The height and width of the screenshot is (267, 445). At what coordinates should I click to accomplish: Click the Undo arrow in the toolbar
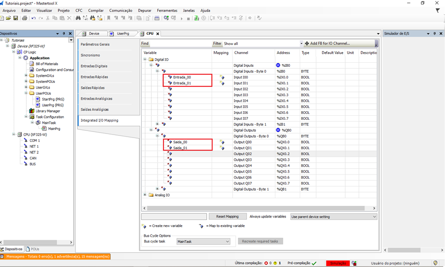33,18
